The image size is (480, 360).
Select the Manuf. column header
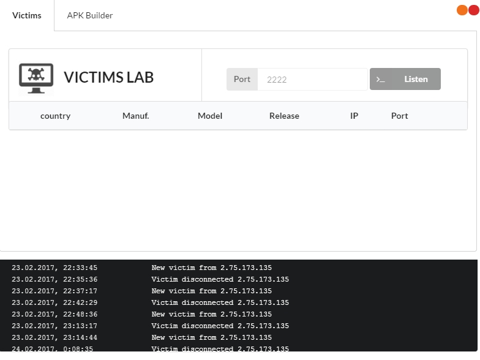tap(135, 116)
